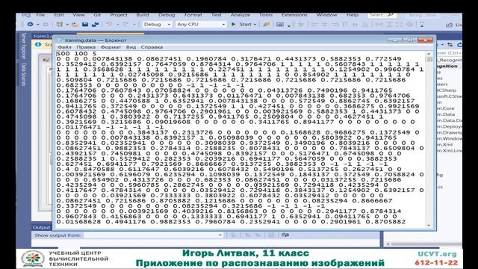Click the Visual Studio search box
Screen dimensions: 478x269
[382, 15]
